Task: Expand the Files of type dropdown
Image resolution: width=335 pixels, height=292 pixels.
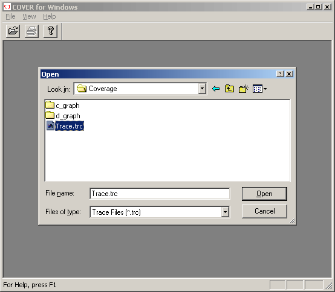Action: 225,212
